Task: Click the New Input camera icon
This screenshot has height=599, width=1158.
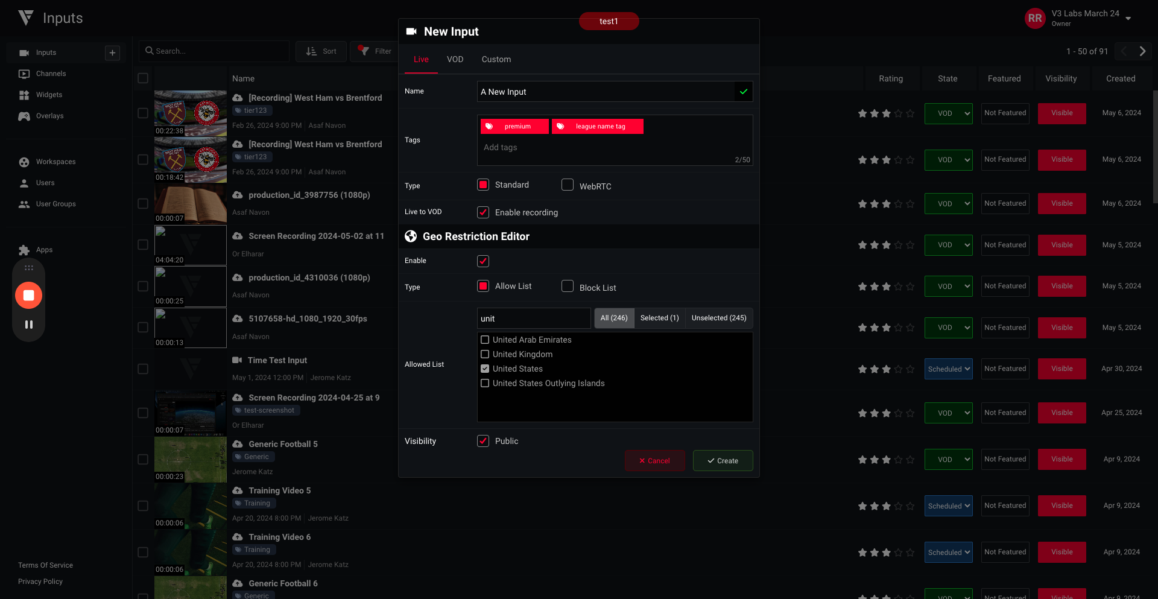Action: coord(411,31)
